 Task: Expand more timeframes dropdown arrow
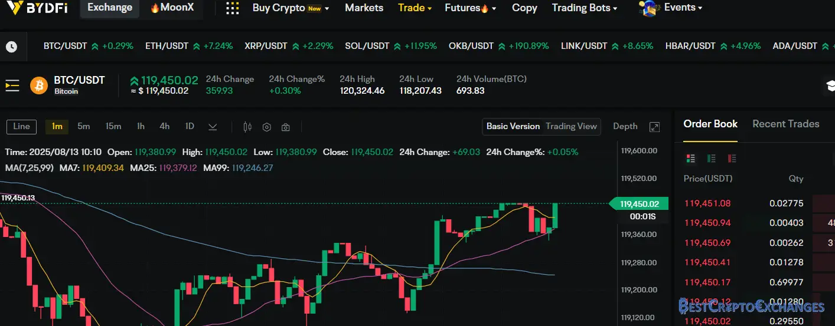(213, 127)
